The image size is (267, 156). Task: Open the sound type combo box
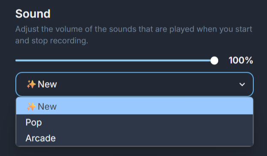[134, 84]
